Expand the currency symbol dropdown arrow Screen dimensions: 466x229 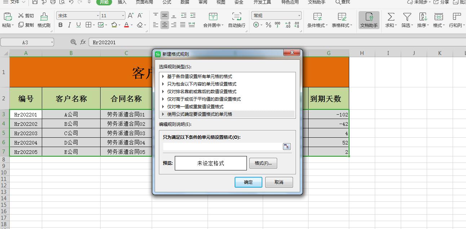click(261, 25)
